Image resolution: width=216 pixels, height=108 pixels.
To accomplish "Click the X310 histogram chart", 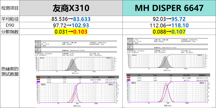I will [75, 64].
